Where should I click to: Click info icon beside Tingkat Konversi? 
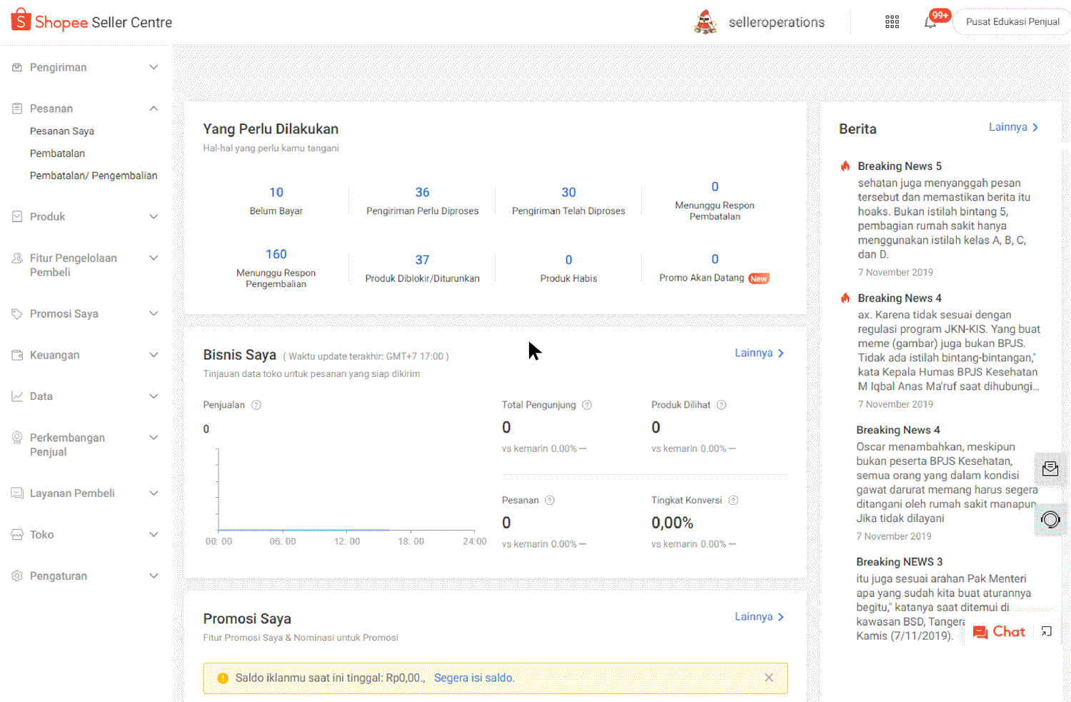pyautogui.click(x=733, y=501)
